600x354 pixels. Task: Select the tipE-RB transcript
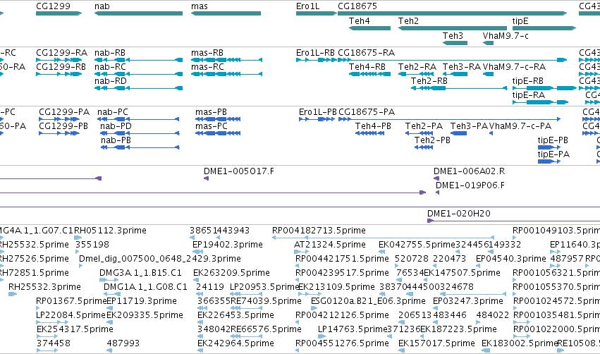(x=544, y=88)
